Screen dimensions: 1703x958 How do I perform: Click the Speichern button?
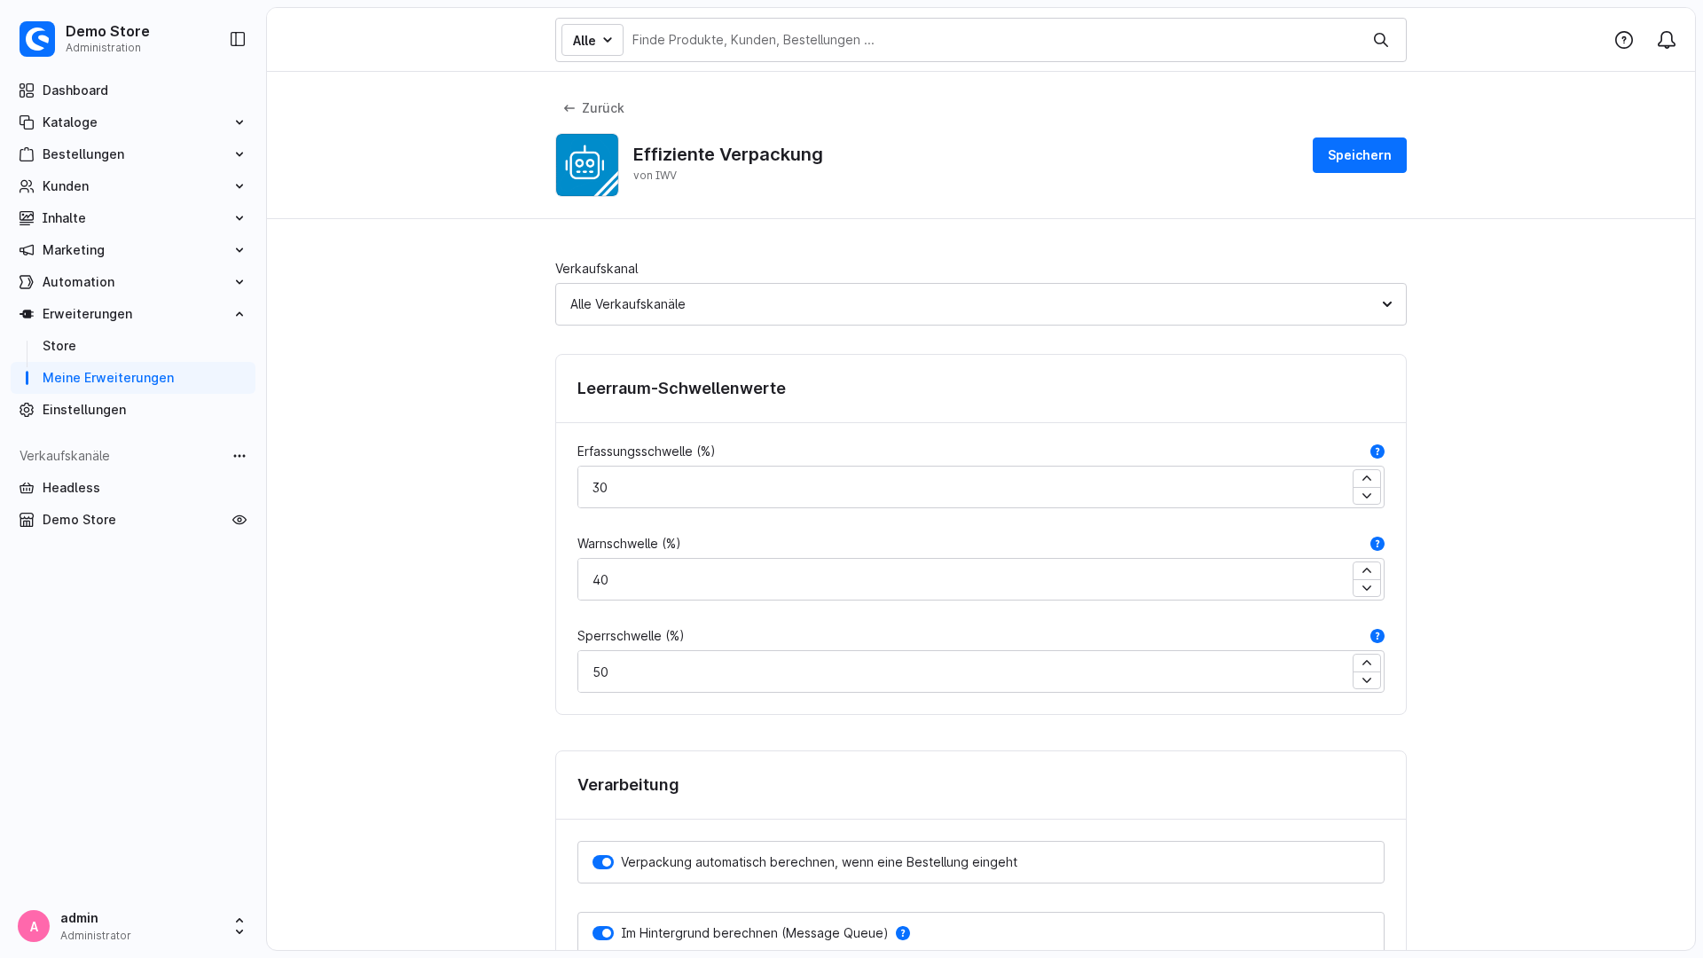pos(1360,155)
